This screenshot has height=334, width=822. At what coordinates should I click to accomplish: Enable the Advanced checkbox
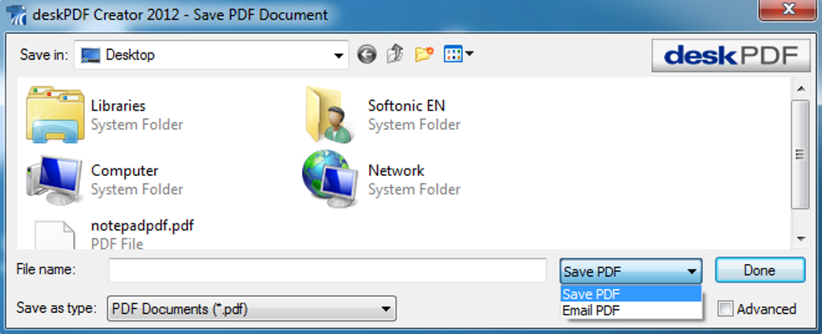tap(725, 309)
